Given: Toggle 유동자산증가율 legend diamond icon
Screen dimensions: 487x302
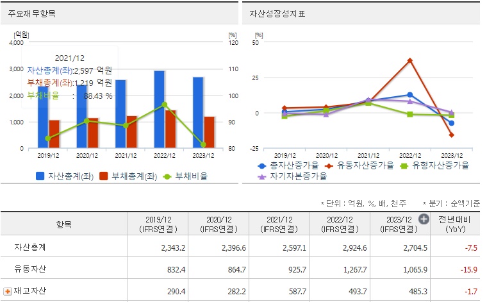Looking at the screenshot, I should (329, 166).
